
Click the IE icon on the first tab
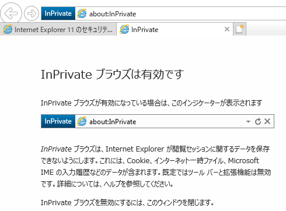tap(8, 29)
